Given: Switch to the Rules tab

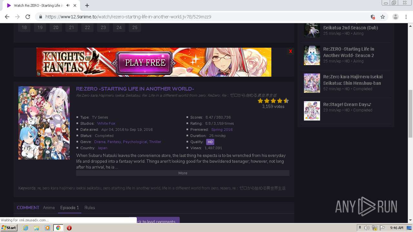Looking at the screenshot, I should [x=90, y=208].
